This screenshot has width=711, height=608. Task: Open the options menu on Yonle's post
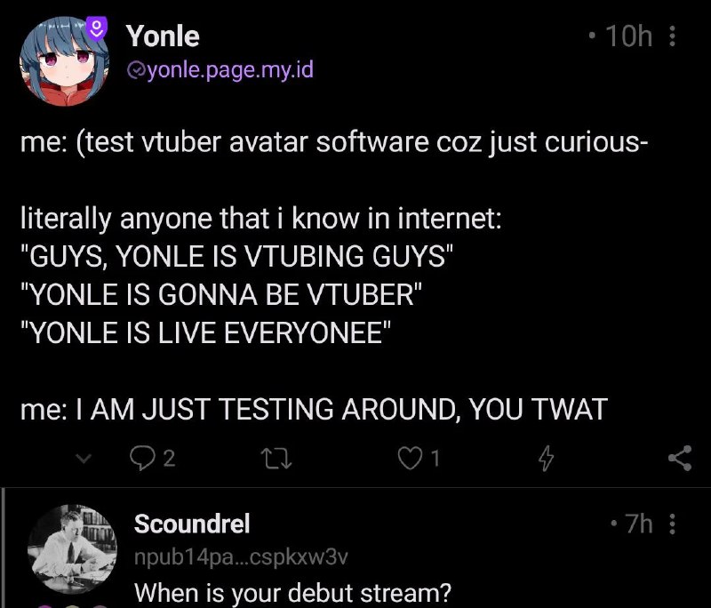tap(671, 36)
